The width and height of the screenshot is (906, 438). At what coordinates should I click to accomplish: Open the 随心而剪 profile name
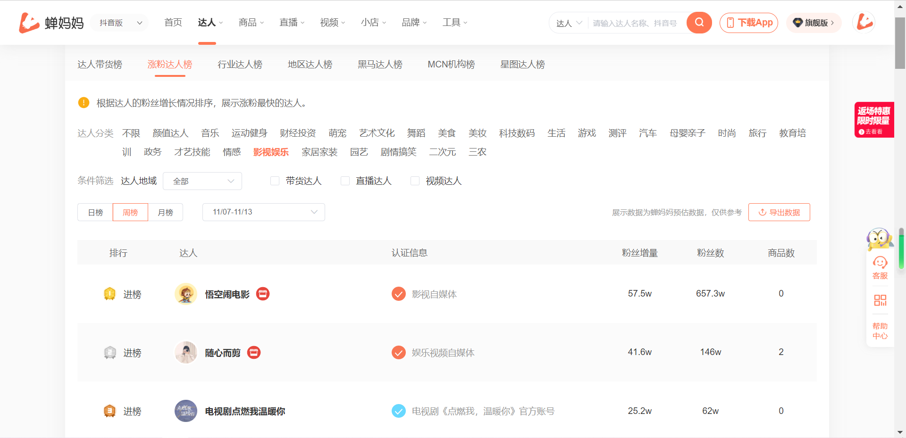pos(223,353)
